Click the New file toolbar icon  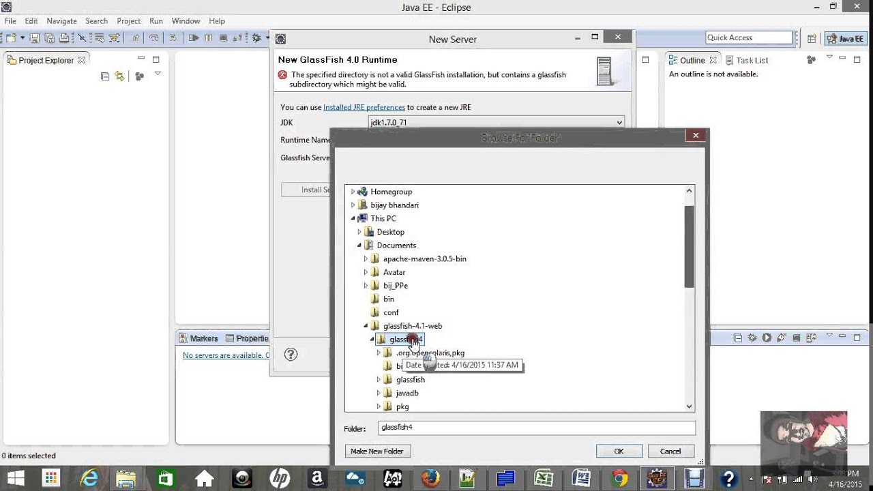coord(11,38)
